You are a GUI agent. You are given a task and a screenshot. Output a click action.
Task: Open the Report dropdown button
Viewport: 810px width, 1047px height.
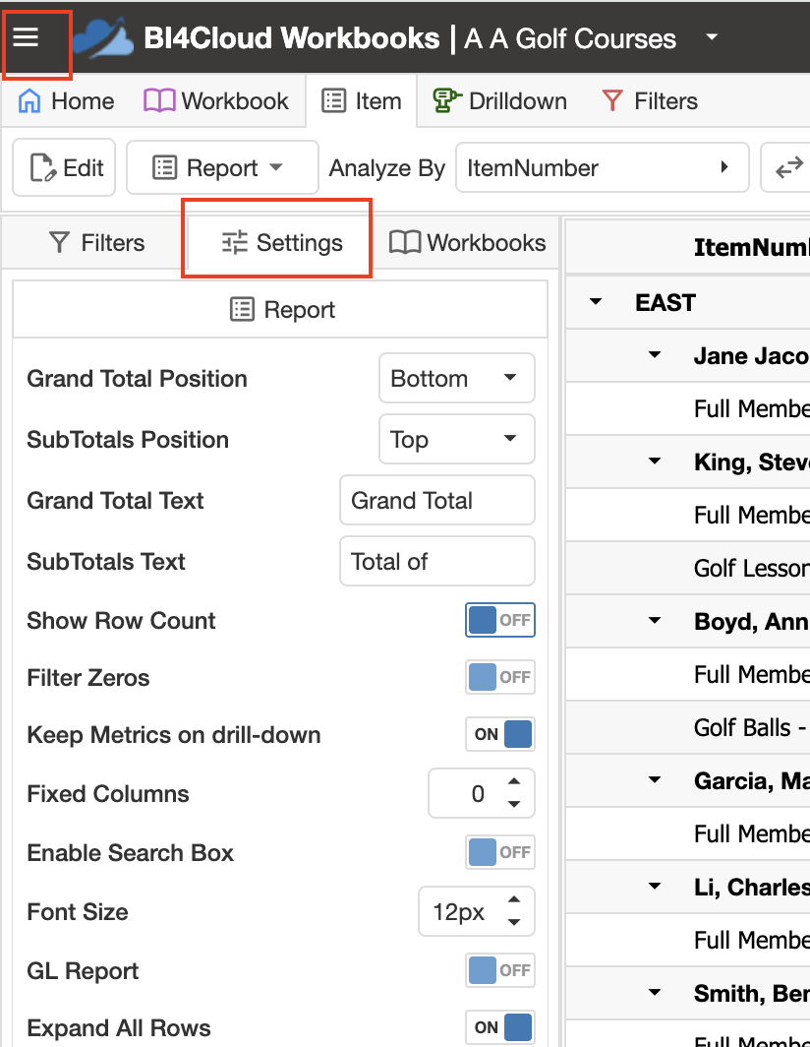click(222, 167)
